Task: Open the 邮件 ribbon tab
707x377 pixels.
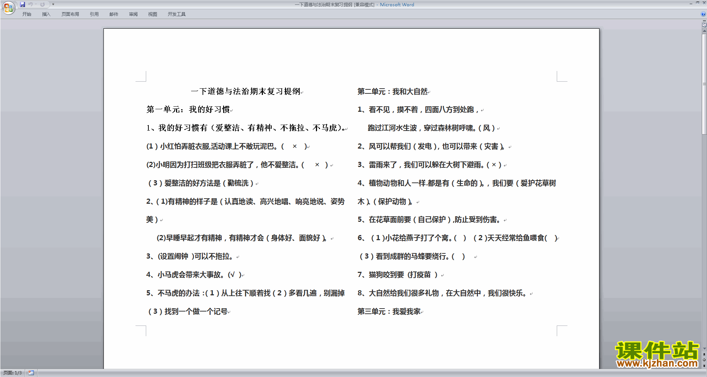Action: (114, 14)
